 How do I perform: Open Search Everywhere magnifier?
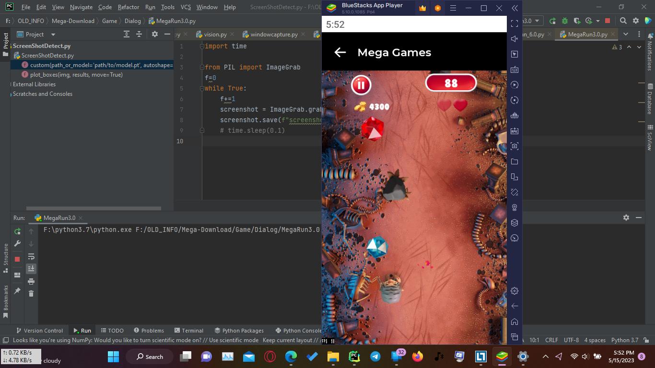[623, 21]
